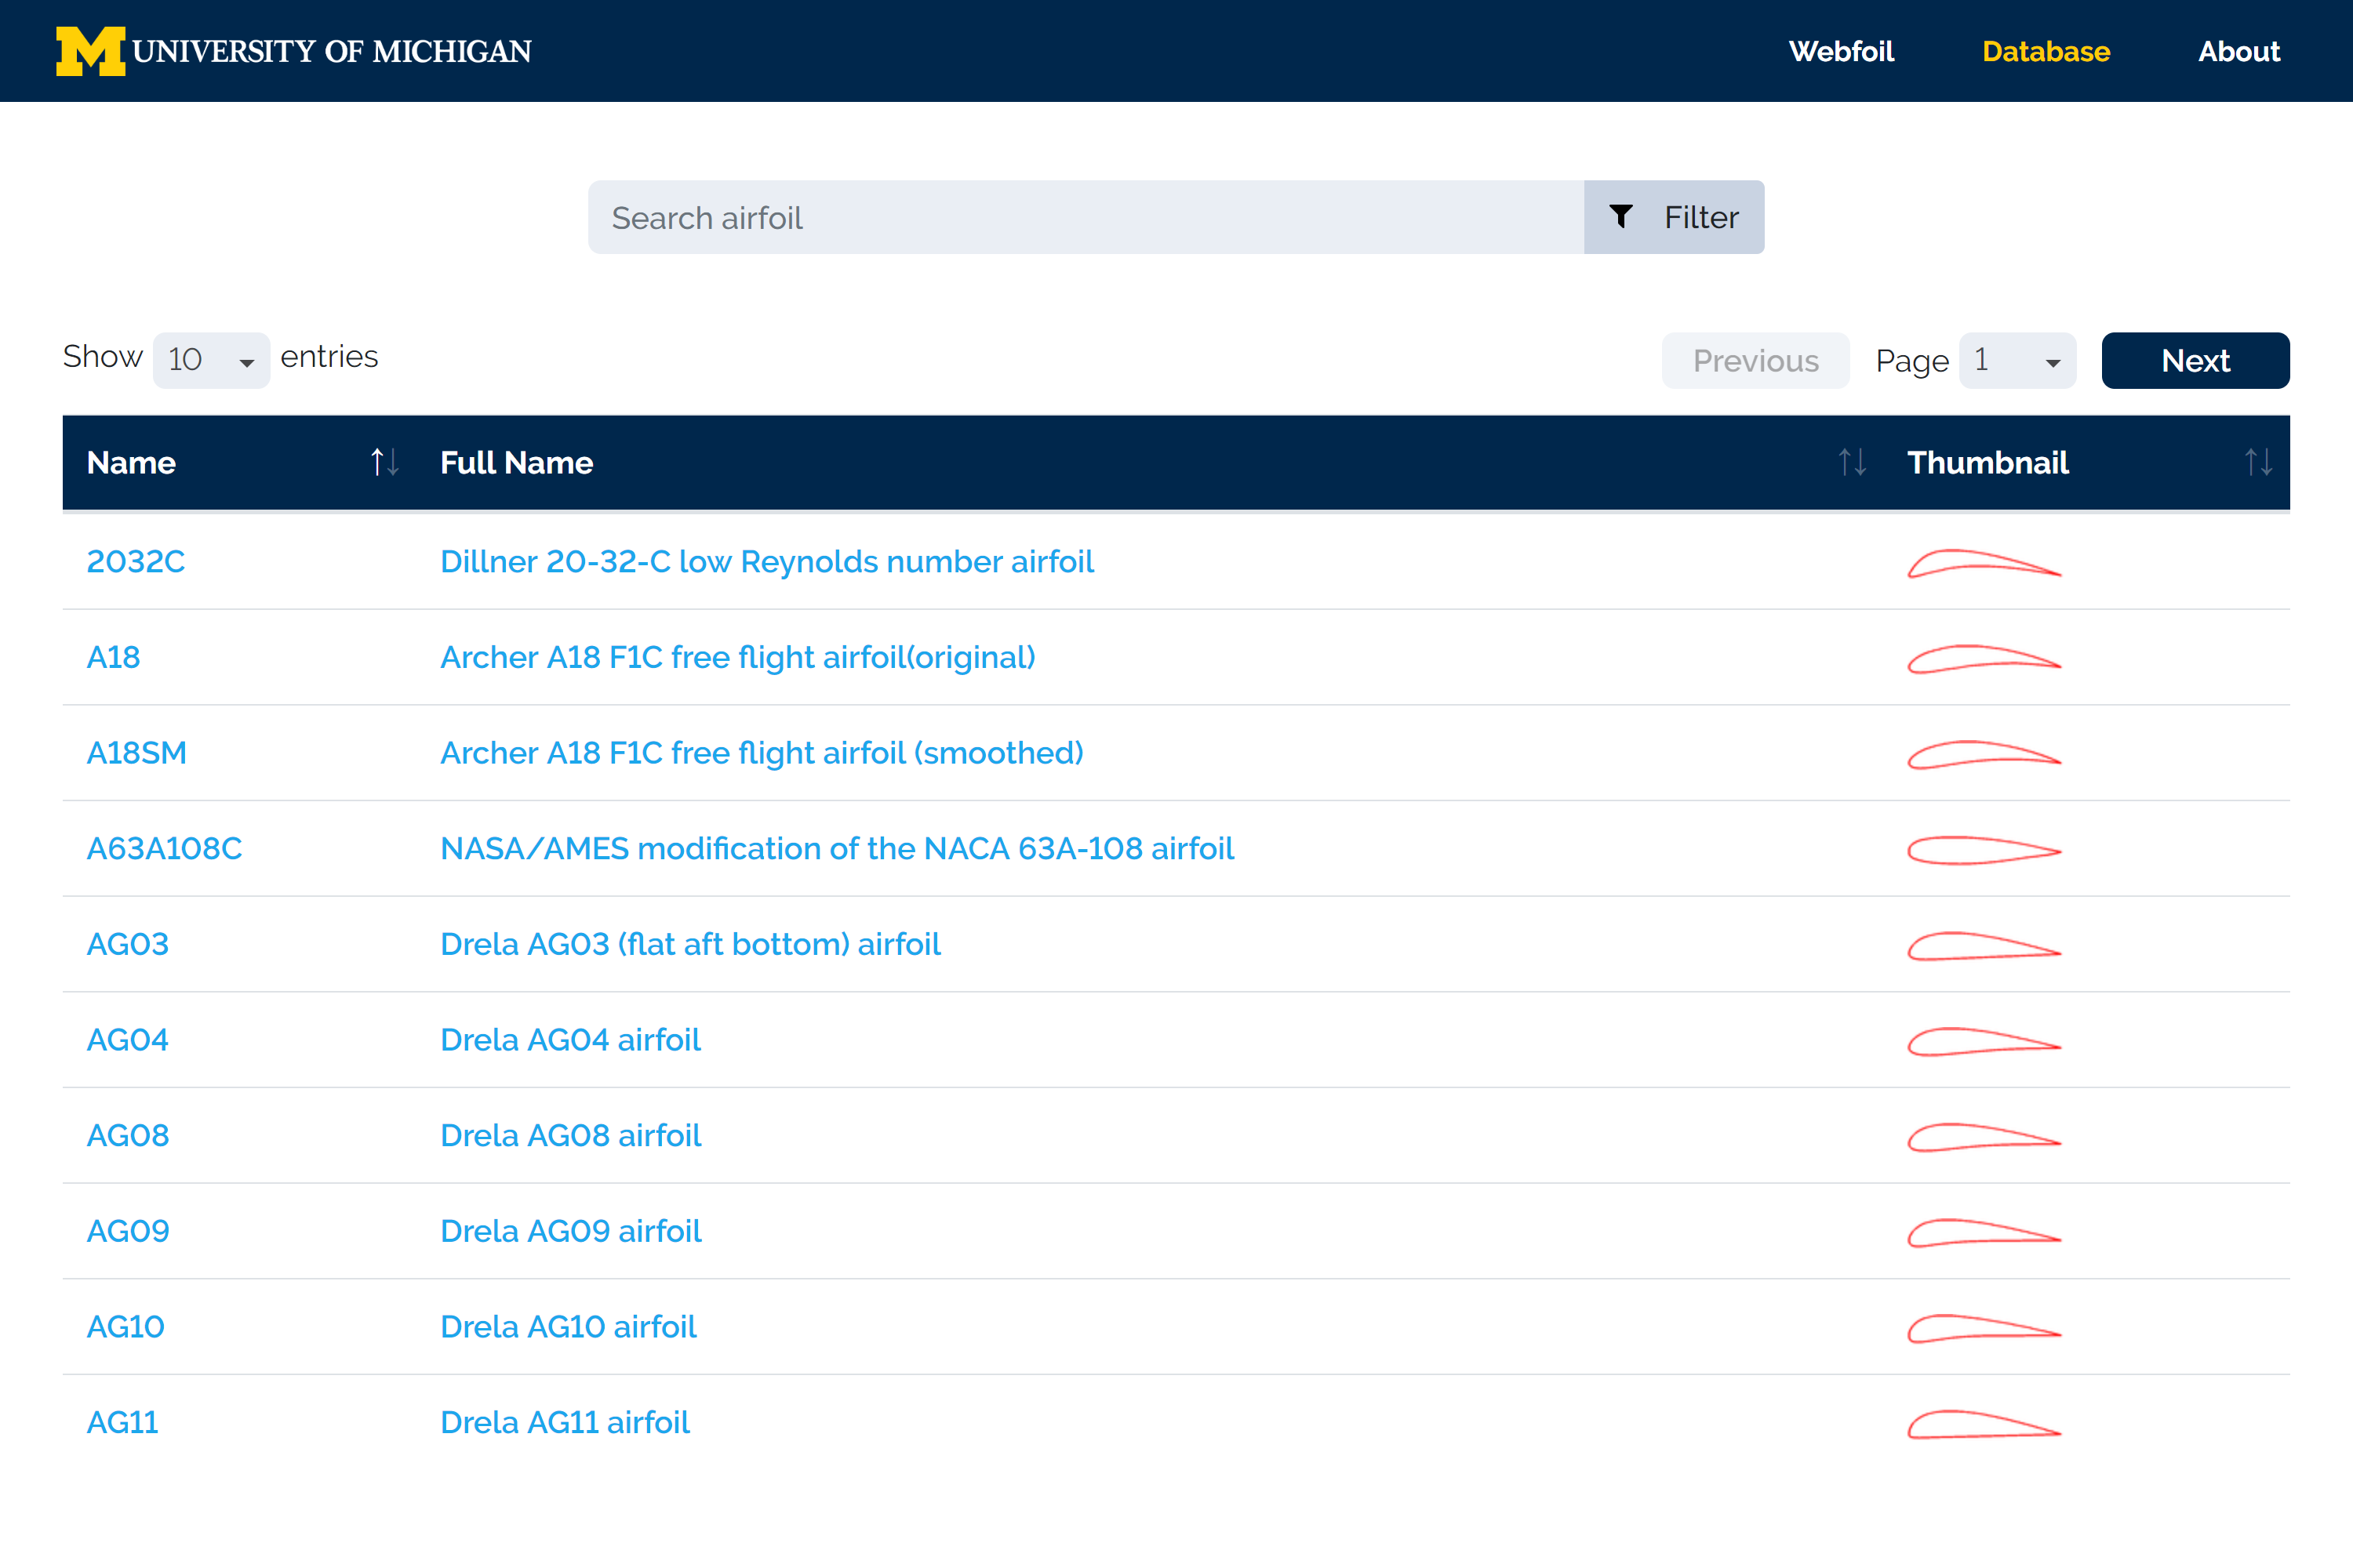Open the Webfoil navigation item
The height and width of the screenshot is (1568, 2353).
click(1842, 51)
